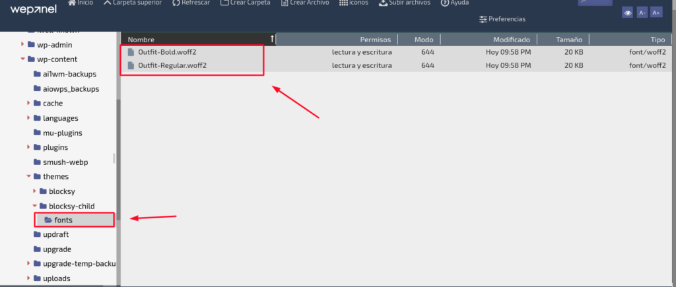Expand the plugins folder arrow
Screen dimensions: 676x287
point(28,147)
